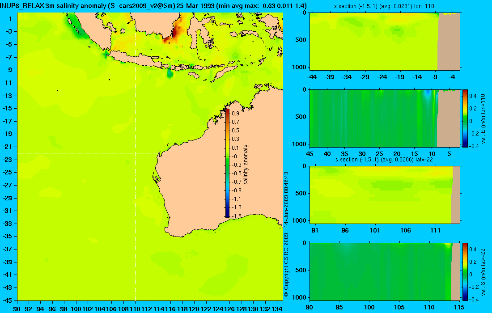
Task: Click the 'salinity anomaly' colorbar label
Action: point(246,165)
